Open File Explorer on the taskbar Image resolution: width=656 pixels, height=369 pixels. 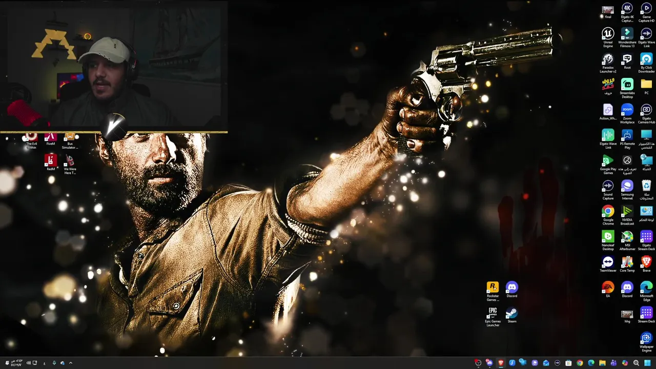[602, 363]
